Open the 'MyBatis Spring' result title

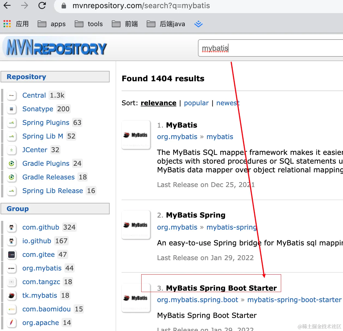click(196, 215)
